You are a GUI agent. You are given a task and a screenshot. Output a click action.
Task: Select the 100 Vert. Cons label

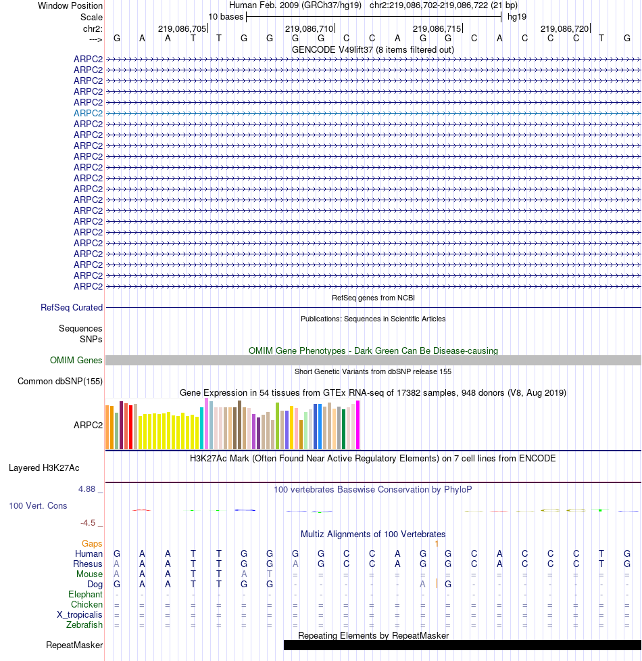[x=39, y=505]
